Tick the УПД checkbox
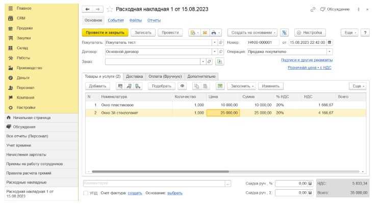The height and width of the screenshot is (209, 382). pos(85,193)
